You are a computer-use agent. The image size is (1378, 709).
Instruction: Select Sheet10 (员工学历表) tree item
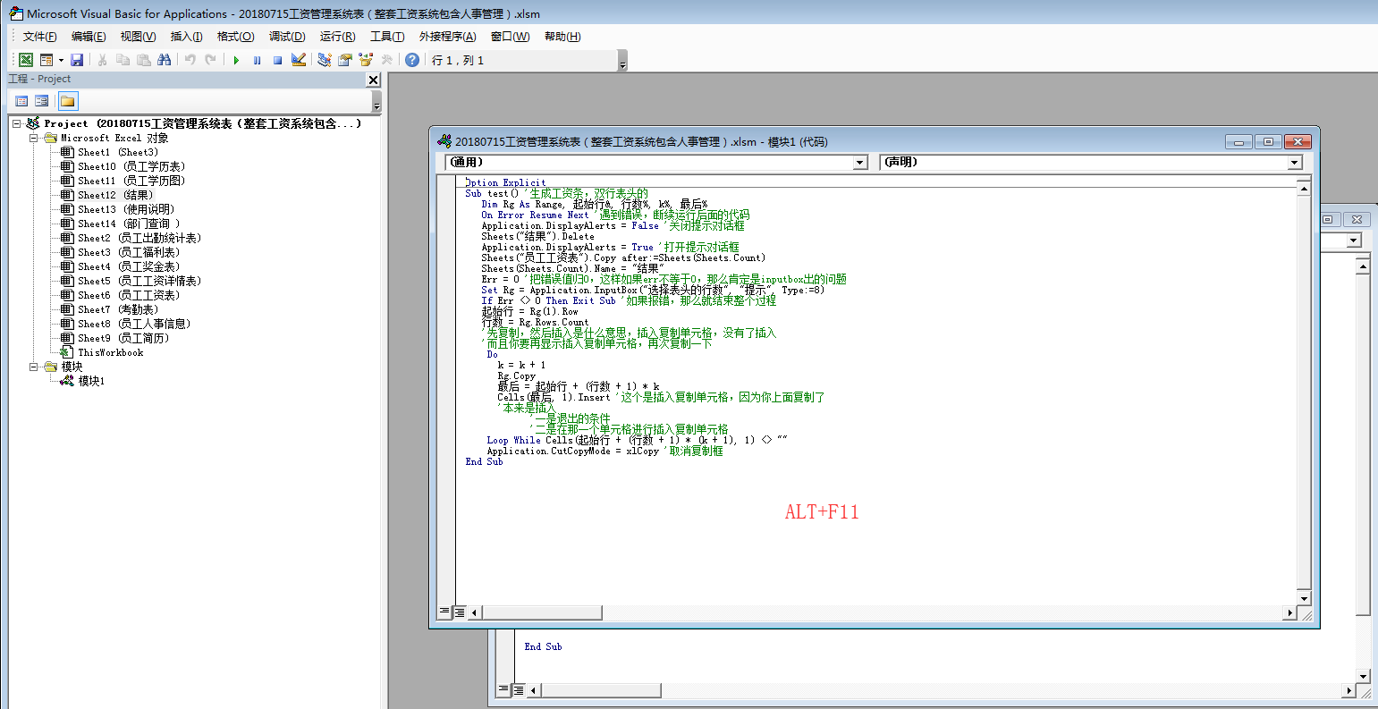[x=131, y=166]
